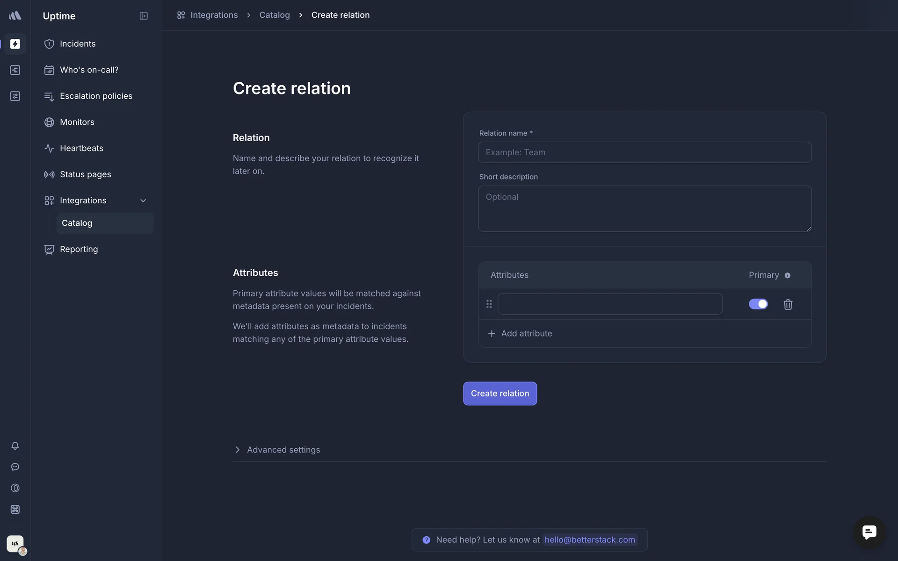Screen dimensions: 898x561
Task: Click the attribute drag handle
Action: (489, 304)
